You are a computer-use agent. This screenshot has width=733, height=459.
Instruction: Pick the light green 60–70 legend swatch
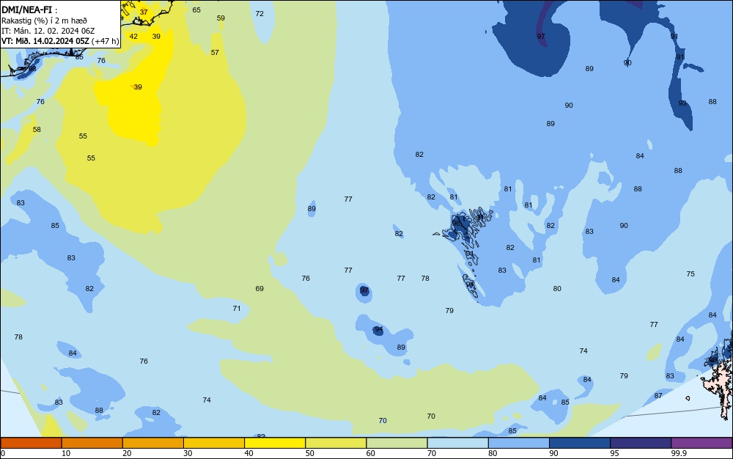tap(397, 443)
